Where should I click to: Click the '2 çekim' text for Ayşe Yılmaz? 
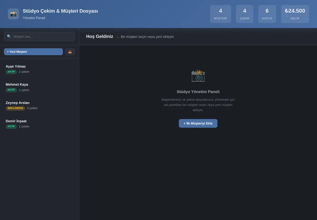24,72
